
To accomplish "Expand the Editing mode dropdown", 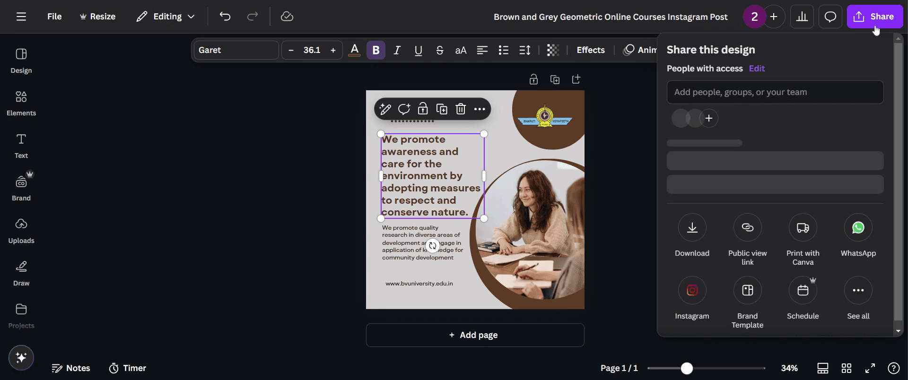I will (x=166, y=17).
